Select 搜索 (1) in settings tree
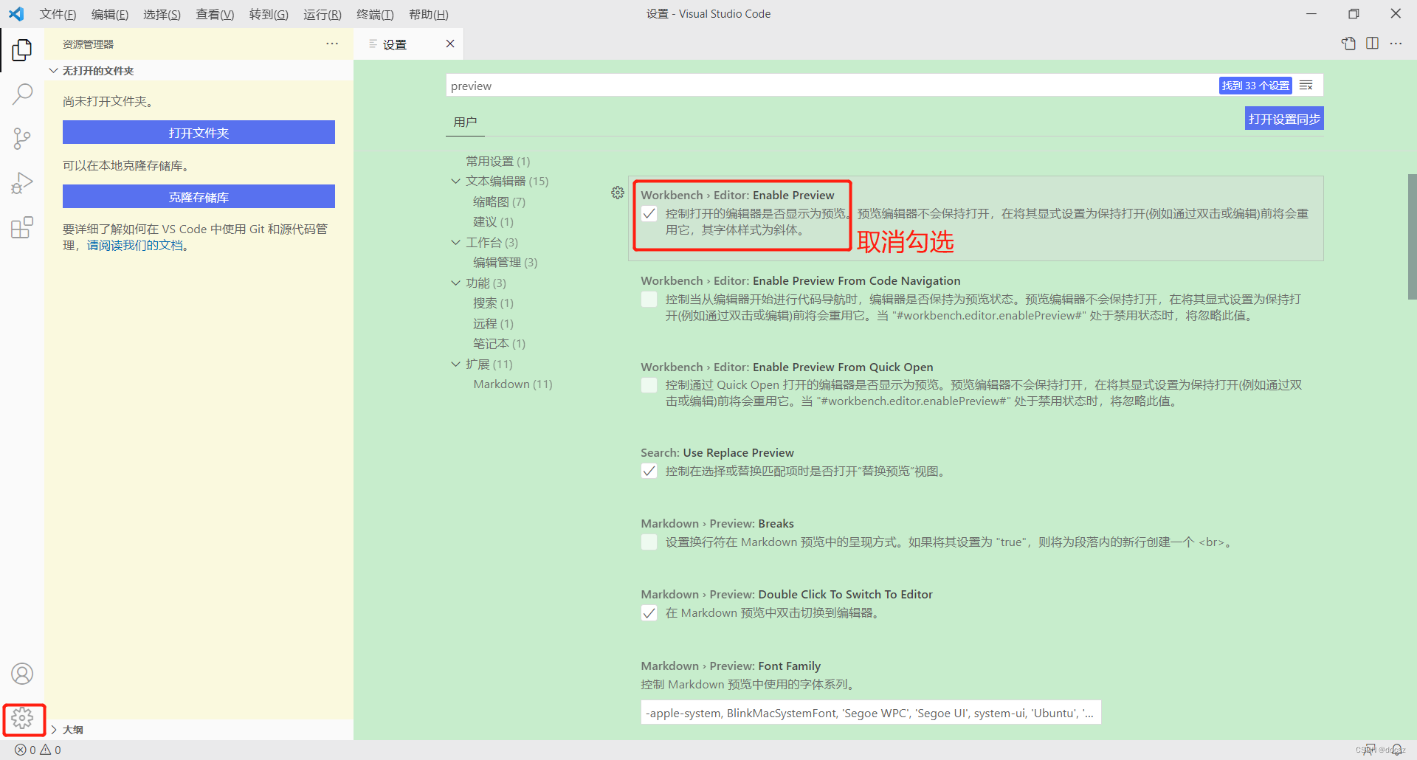Image resolution: width=1417 pixels, height=760 pixels. [x=494, y=303]
